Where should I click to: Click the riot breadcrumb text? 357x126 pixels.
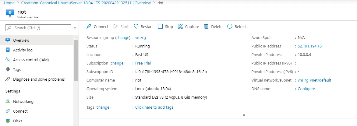[x=161, y=3]
